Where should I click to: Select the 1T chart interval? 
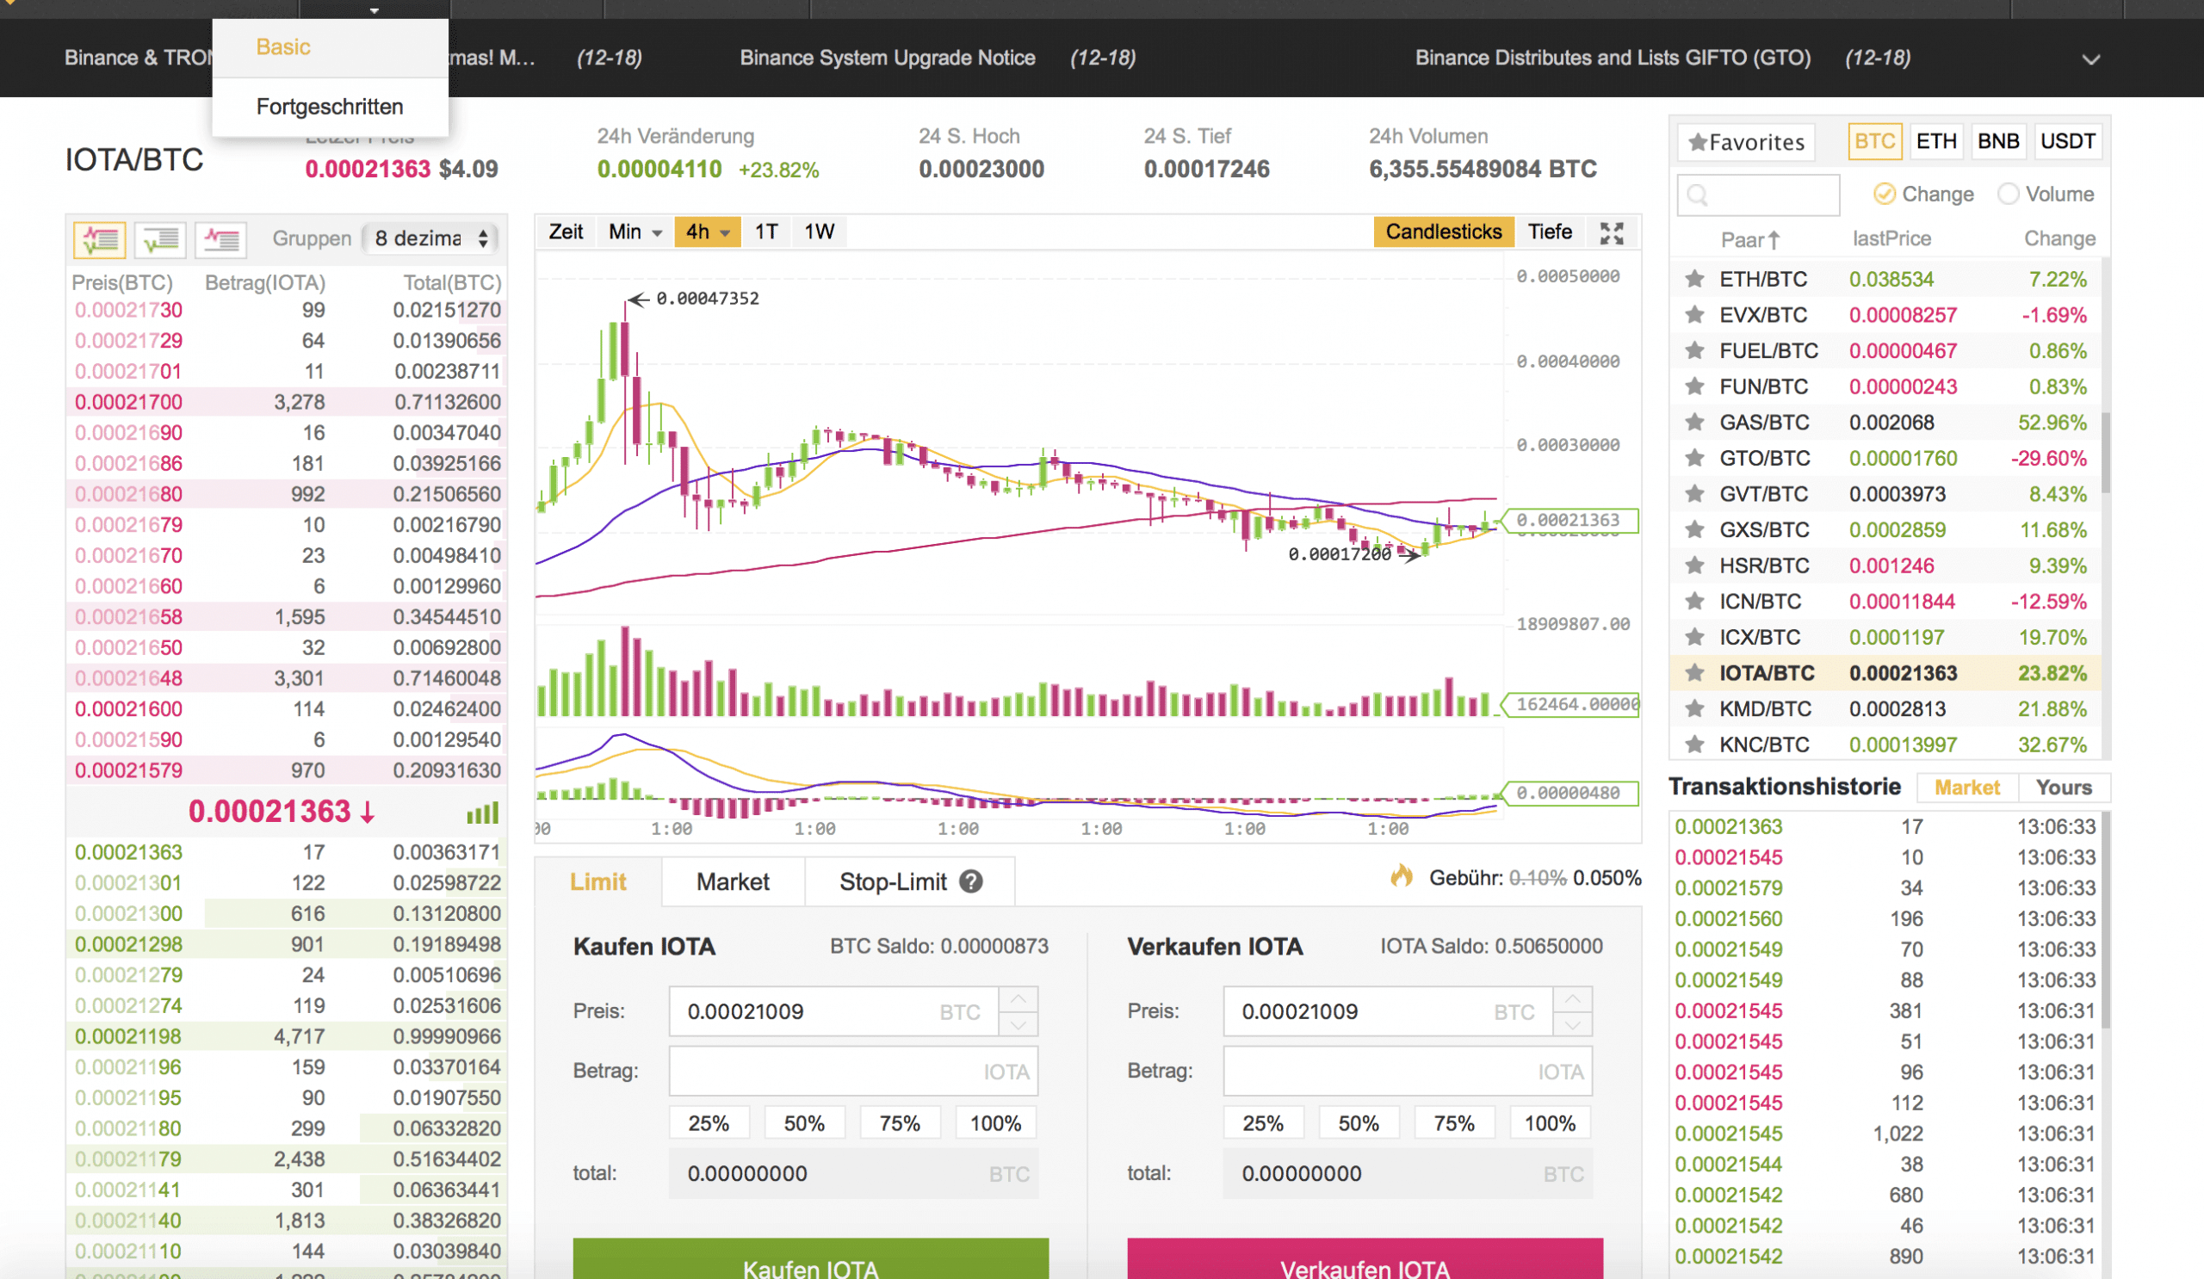click(766, 232)
